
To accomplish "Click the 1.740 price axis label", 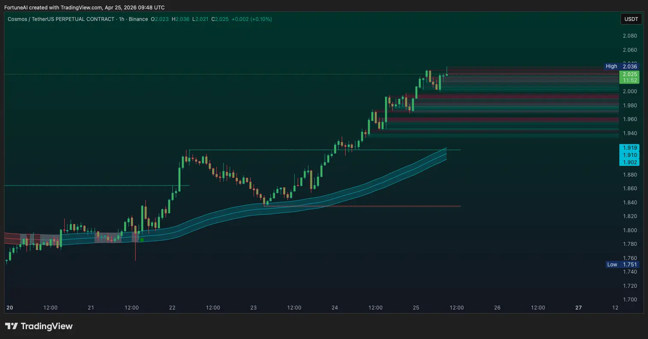I will [630, 271].
